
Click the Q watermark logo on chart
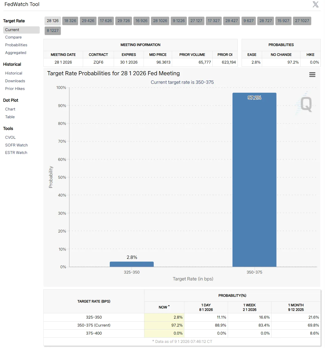[306, 104]
